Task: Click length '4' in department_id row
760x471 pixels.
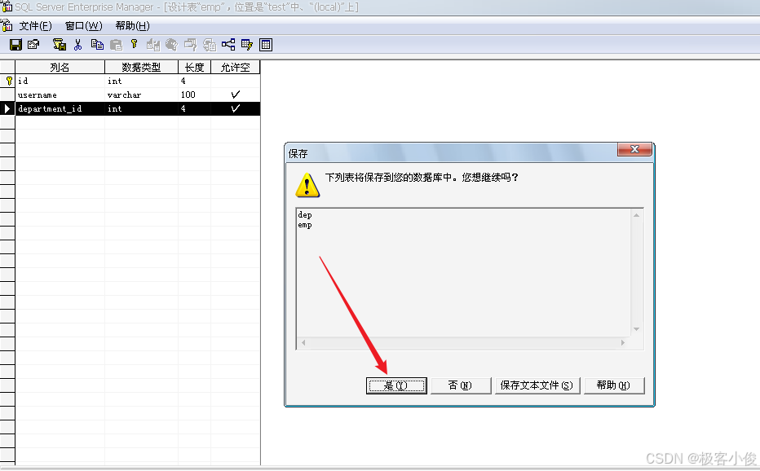Action: 194,108
